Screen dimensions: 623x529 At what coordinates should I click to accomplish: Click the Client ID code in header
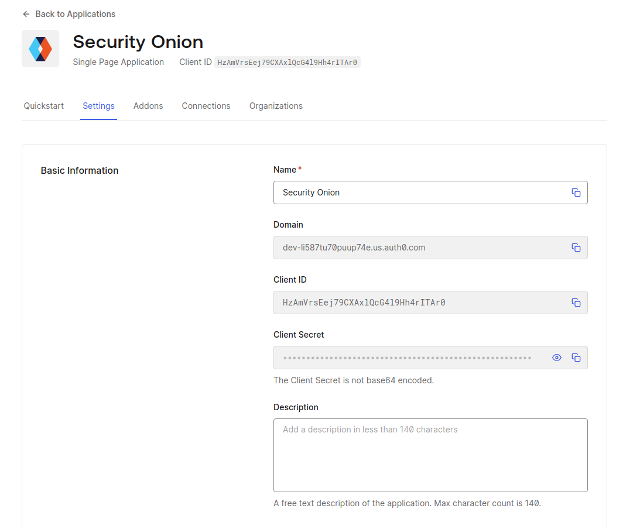coord(287,62)
